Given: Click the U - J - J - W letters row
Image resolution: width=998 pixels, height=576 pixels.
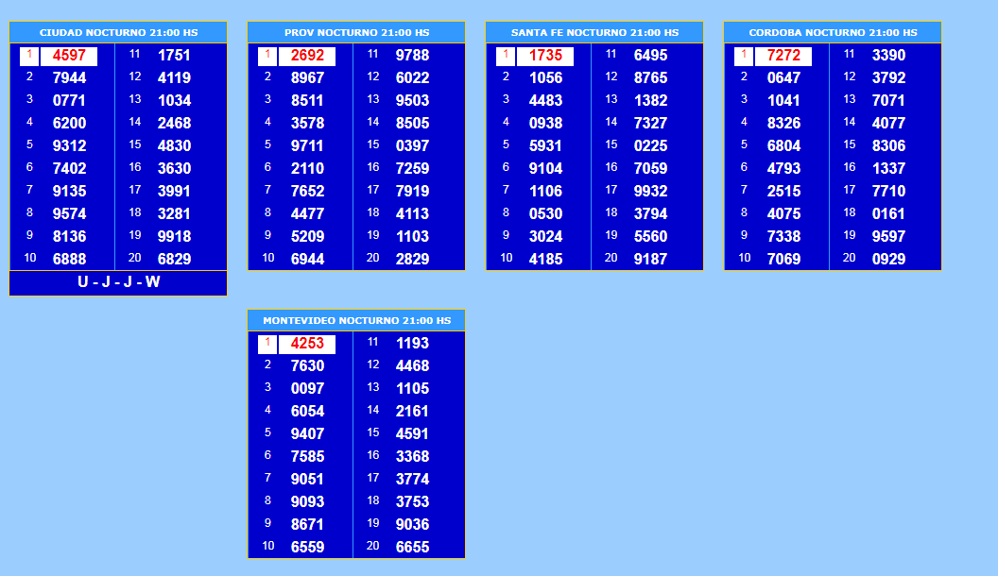Looking at the screenshot, I should click(118, 282).
